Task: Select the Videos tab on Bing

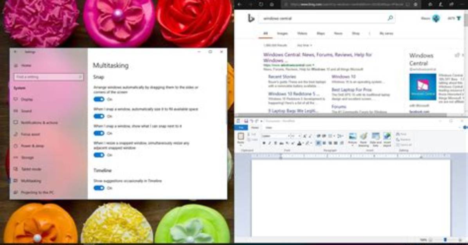Action: pos(302,33)
